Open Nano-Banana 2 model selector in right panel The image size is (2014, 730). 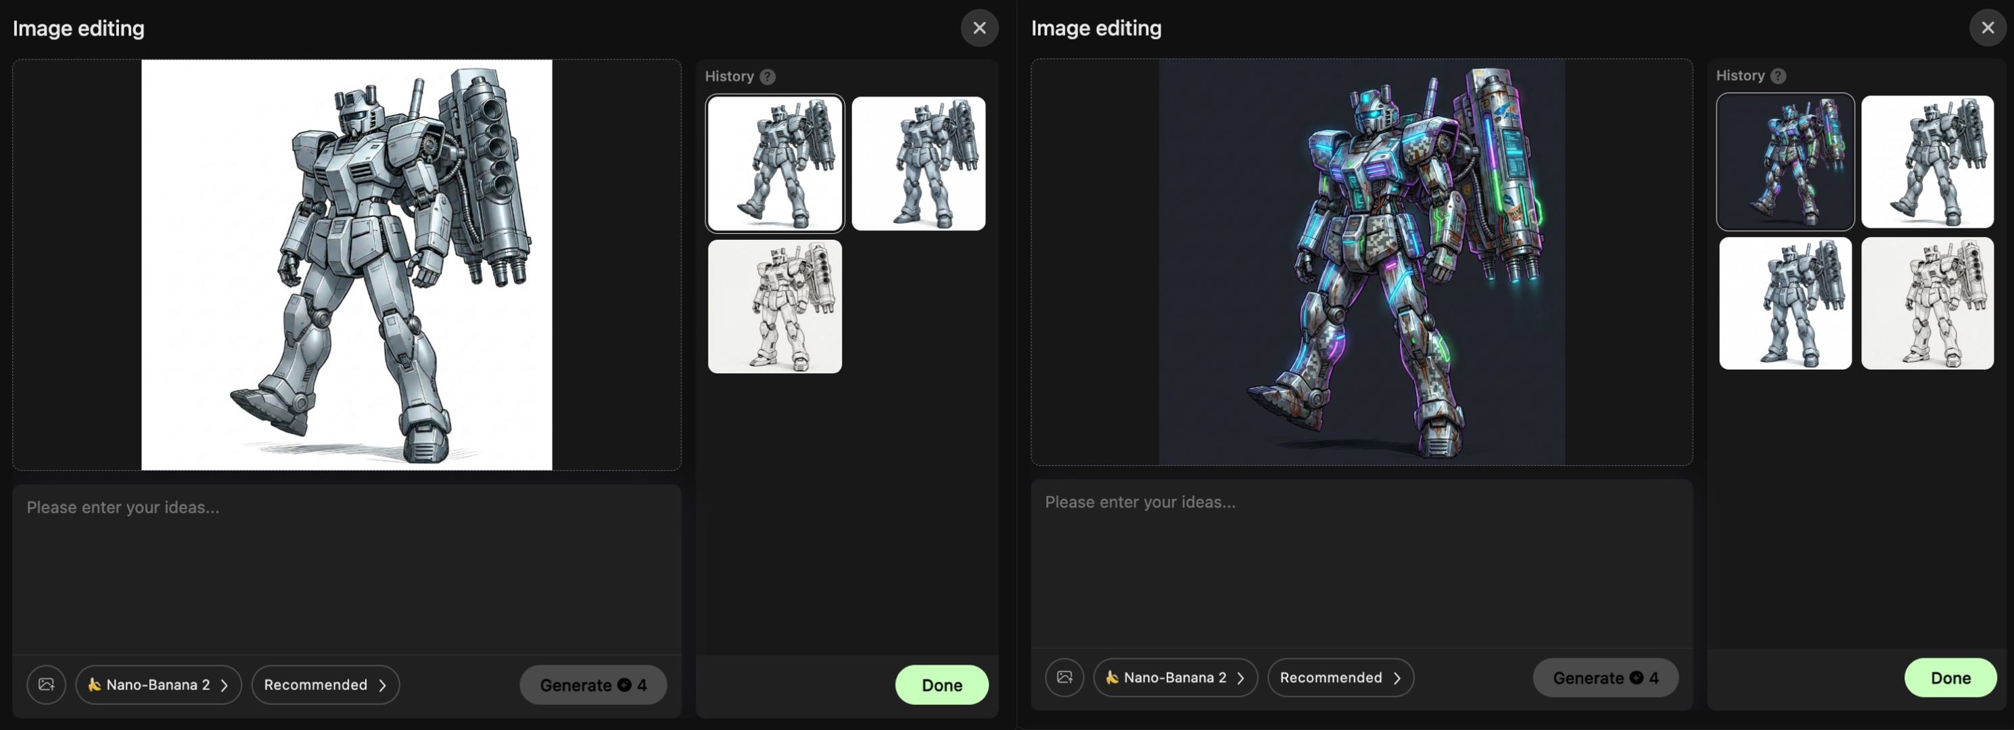click(1175, 678)
